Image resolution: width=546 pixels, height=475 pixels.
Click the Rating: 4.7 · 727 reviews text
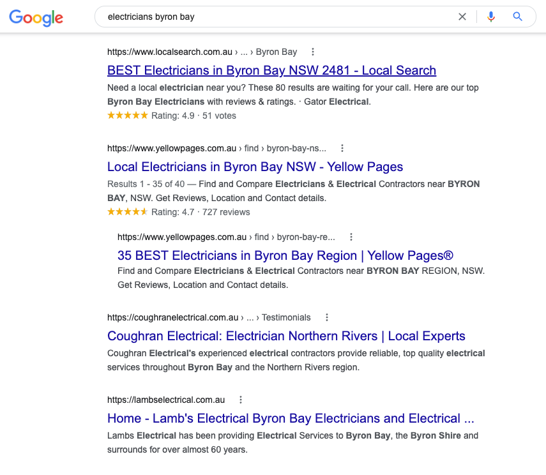(x=201, y=212)
